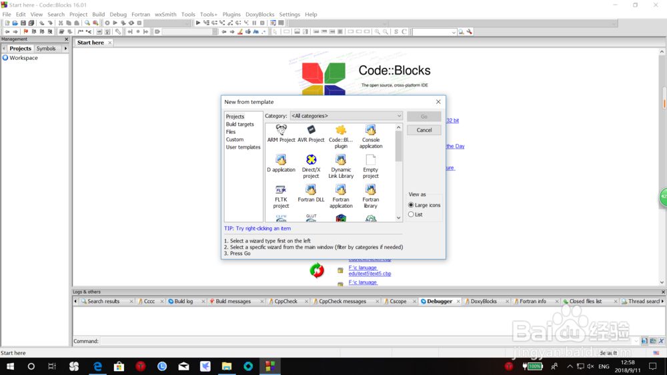Open the Build menu
Image resolution: width=667 pixels, height=375 pixels.
point(98,15)
